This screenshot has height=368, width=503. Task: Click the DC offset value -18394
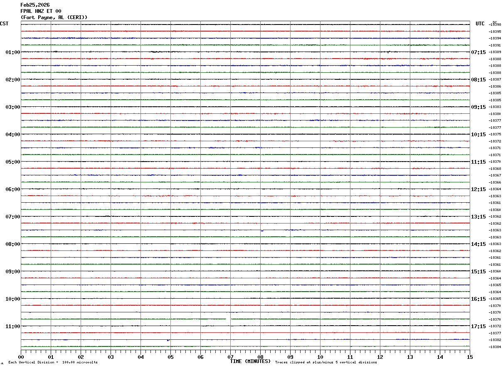(495, 39)
